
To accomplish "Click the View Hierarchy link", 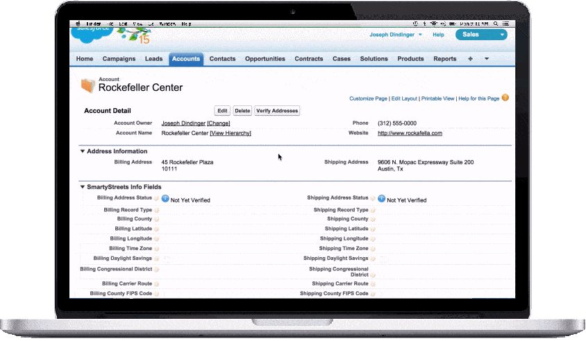I will pos(231,133).
